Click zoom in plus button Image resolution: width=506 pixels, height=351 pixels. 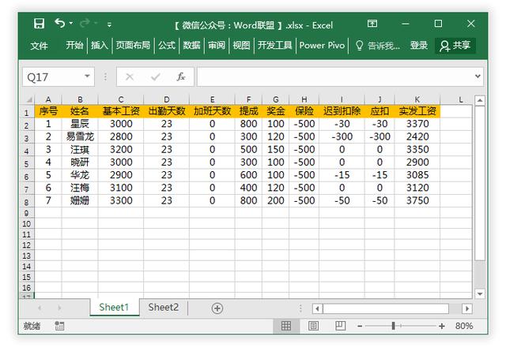coord(442,326)
